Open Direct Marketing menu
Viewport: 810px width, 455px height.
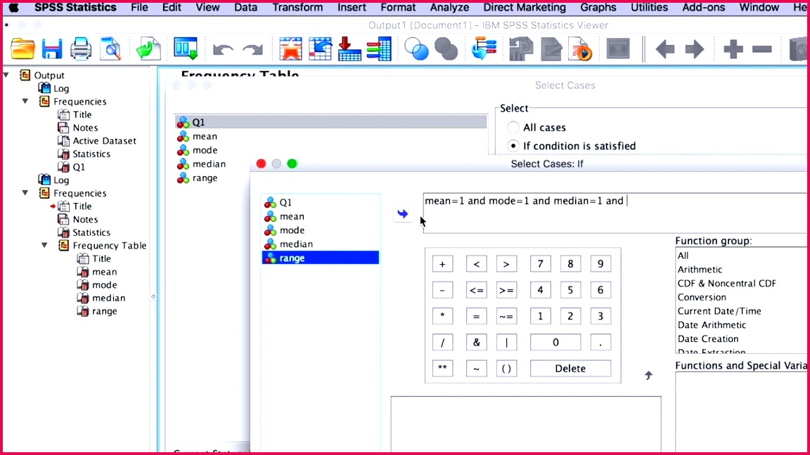pyautogui.click(x=525, y=8)
